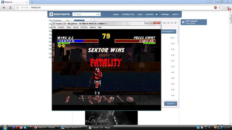Switch to 'Sega Classics' taskbar button
232x130 pixels.
click(x=74, y=127)
